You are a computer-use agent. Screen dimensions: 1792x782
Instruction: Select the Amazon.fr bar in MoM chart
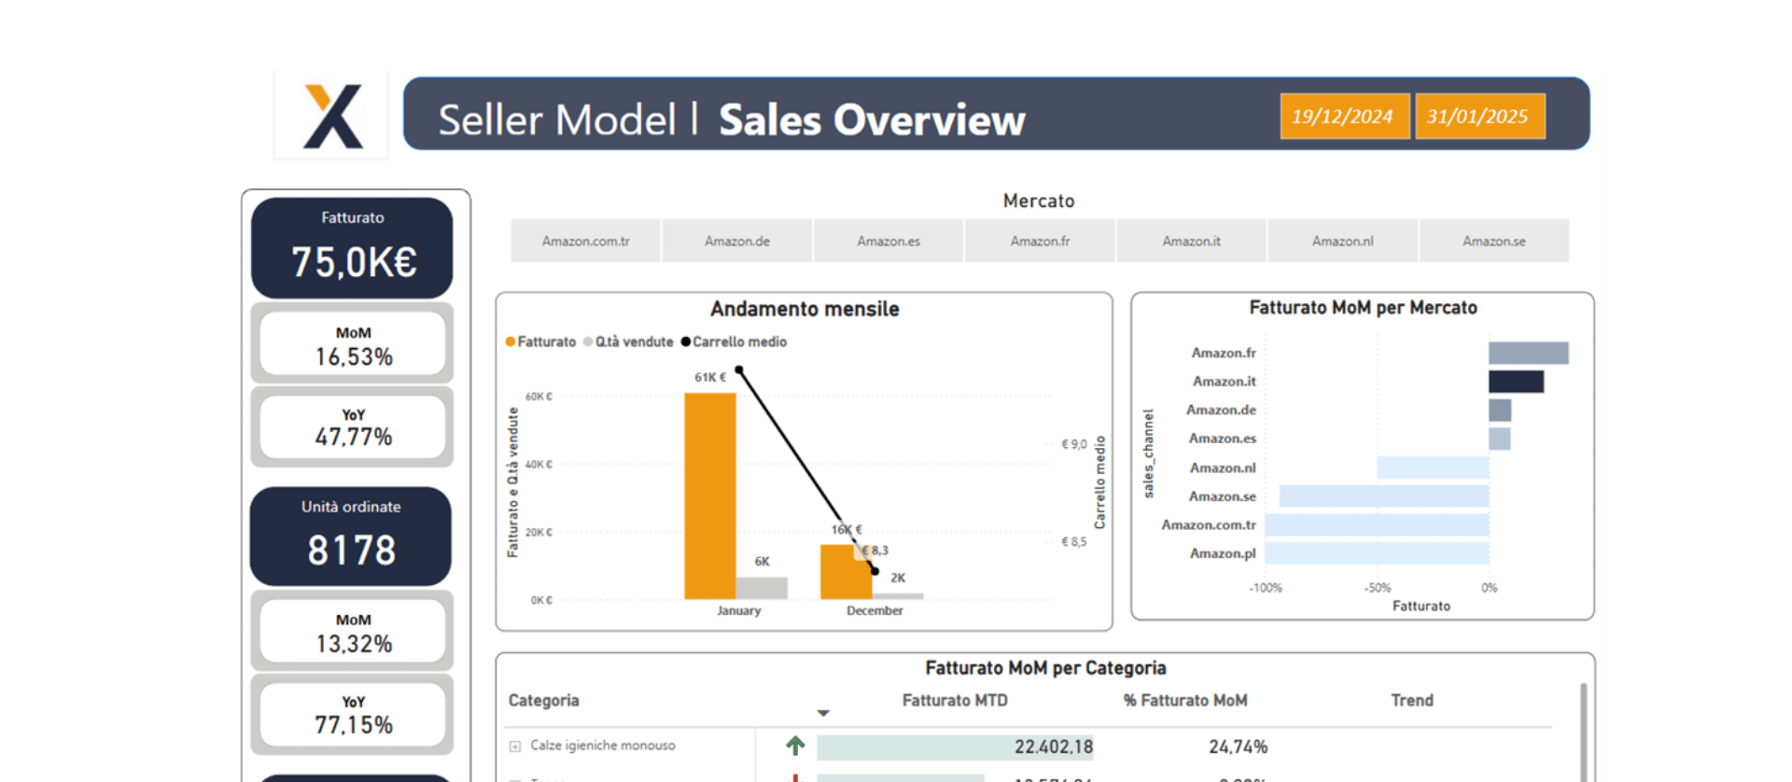coord(1529,353)
